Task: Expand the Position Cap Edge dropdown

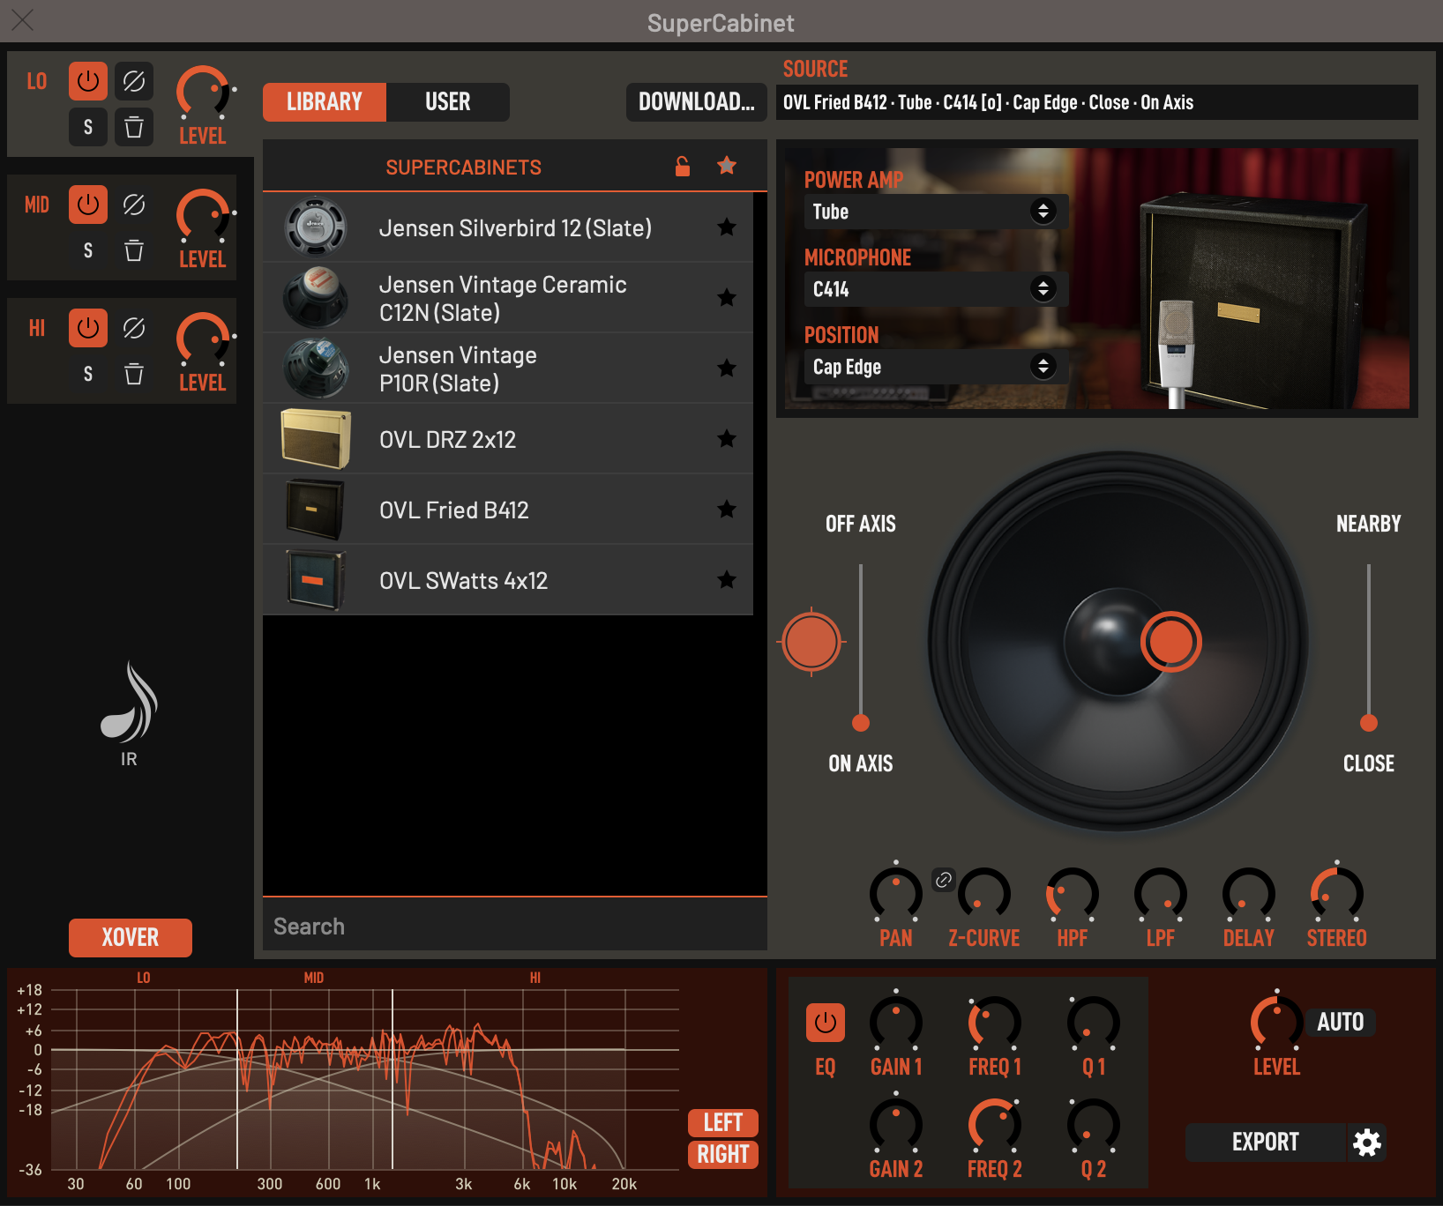Action: 935,367
